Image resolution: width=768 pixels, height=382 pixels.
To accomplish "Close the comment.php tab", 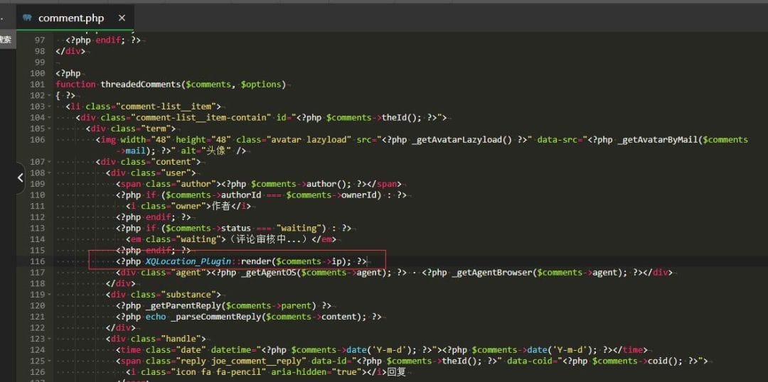I will (x=122, y=18).
